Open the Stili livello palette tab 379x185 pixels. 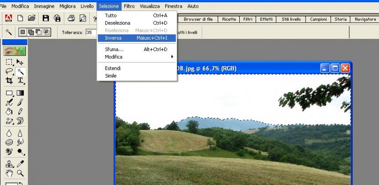click(x=291, y=19)
